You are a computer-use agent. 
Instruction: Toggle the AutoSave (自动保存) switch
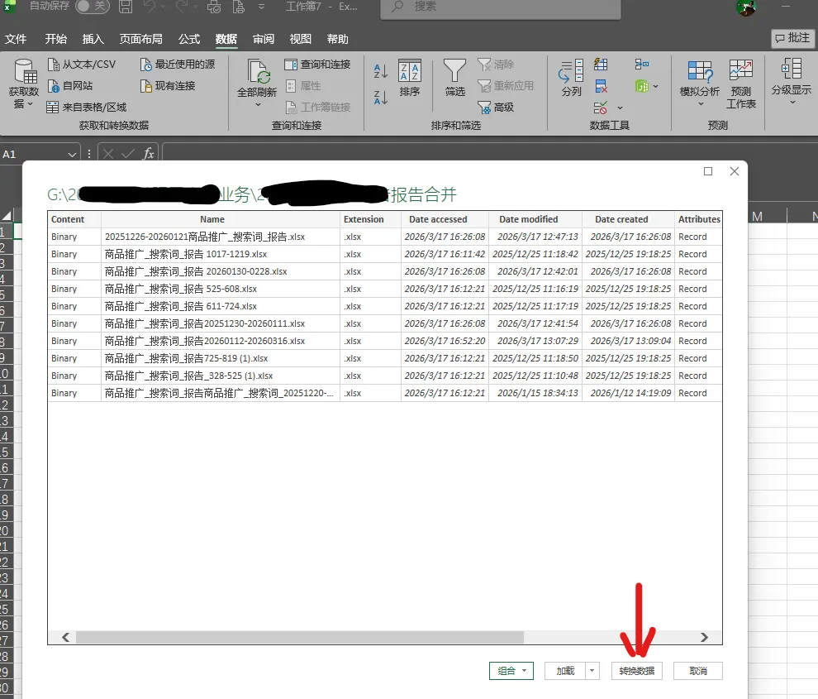pos(93,7)
